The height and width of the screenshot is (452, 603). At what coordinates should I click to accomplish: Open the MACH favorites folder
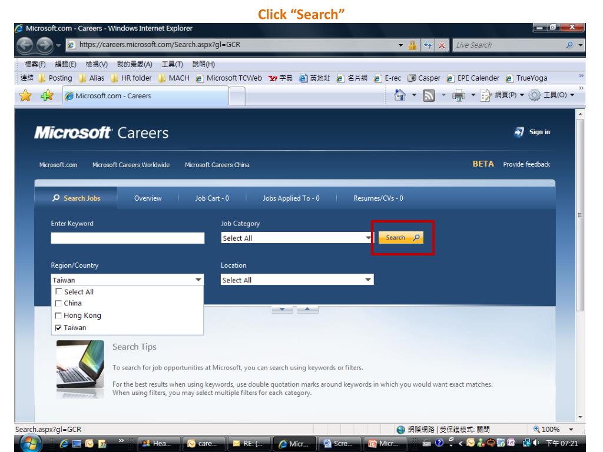[x=174, y=78]
